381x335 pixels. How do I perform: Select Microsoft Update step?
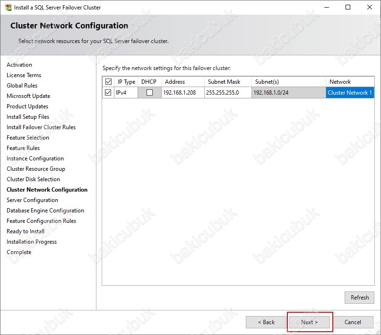tap(28, 96)
